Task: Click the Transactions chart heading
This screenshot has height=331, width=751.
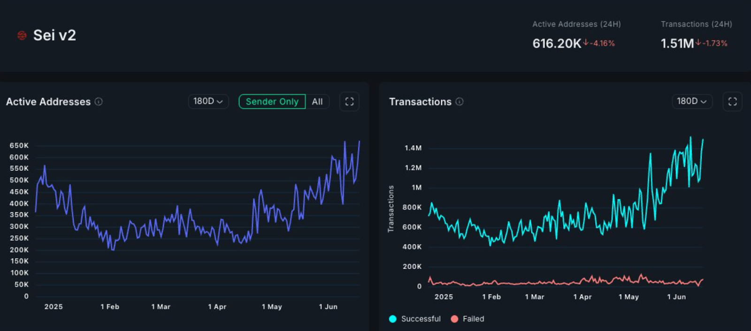Action: (x=420, y=101)
